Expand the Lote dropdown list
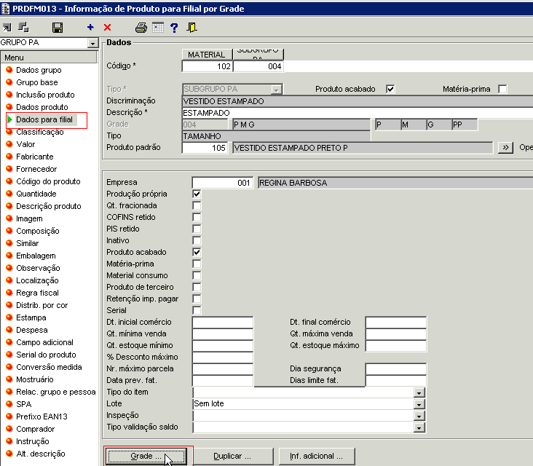Image resolution: width=533 pixels, height=466 pixels. (x=419, y=404)
